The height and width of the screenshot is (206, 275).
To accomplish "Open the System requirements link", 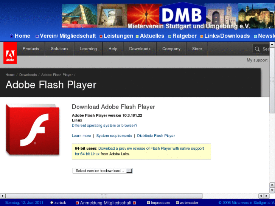I will coord(114,136).
